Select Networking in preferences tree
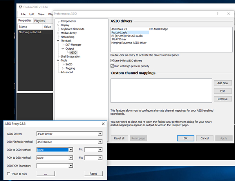 pos(67,37)
